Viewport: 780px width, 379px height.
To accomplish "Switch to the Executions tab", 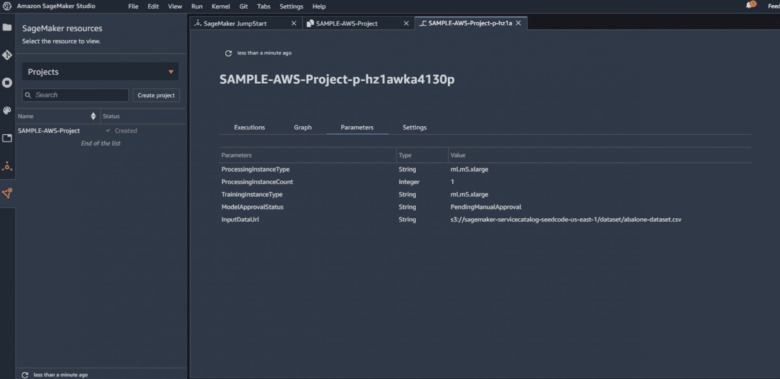I will (249, 127).
